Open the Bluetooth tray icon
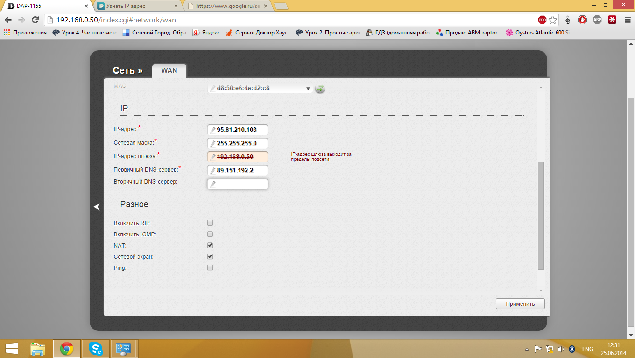 pyautogui.click(x=572, y=349)
